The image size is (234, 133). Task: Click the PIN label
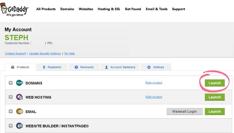pyautogui.click(x=50, y=43)
